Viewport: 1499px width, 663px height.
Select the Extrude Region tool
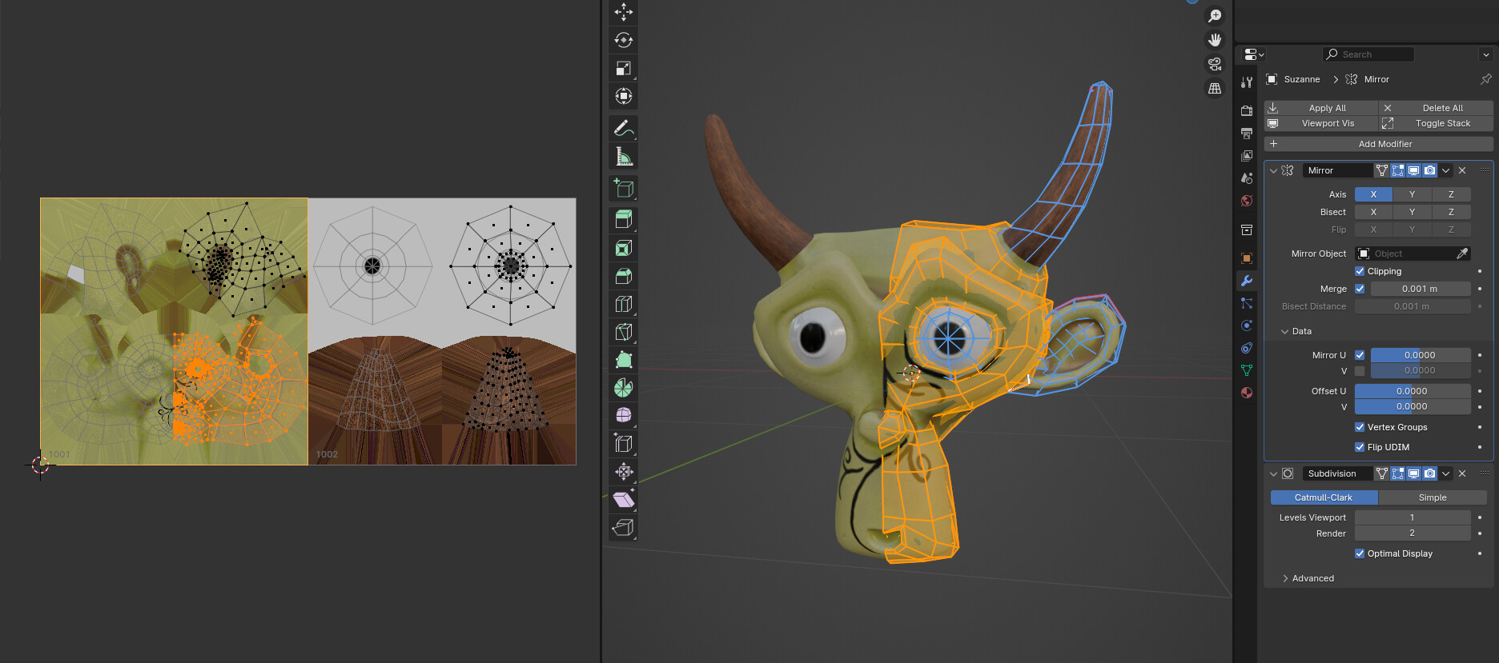point(624,219)
